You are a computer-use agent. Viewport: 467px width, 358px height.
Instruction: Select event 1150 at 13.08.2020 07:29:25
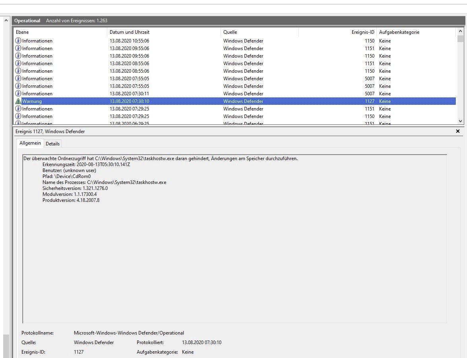(235, 116)
